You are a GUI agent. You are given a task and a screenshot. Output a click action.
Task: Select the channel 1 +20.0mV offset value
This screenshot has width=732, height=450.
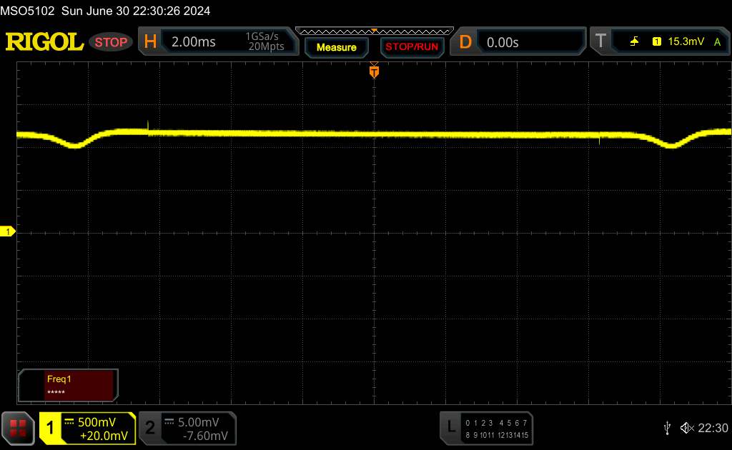pos(104,436)
